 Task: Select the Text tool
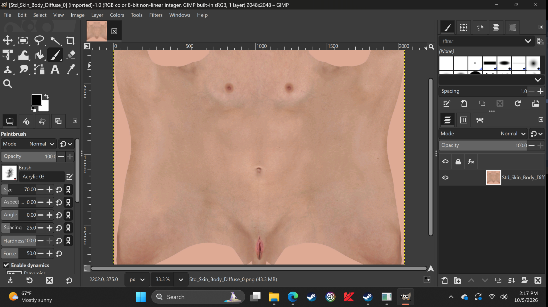pos(55,69)
